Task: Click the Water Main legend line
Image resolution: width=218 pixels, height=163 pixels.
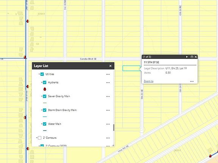Action: pyautogui.click(x=45, y=131)
